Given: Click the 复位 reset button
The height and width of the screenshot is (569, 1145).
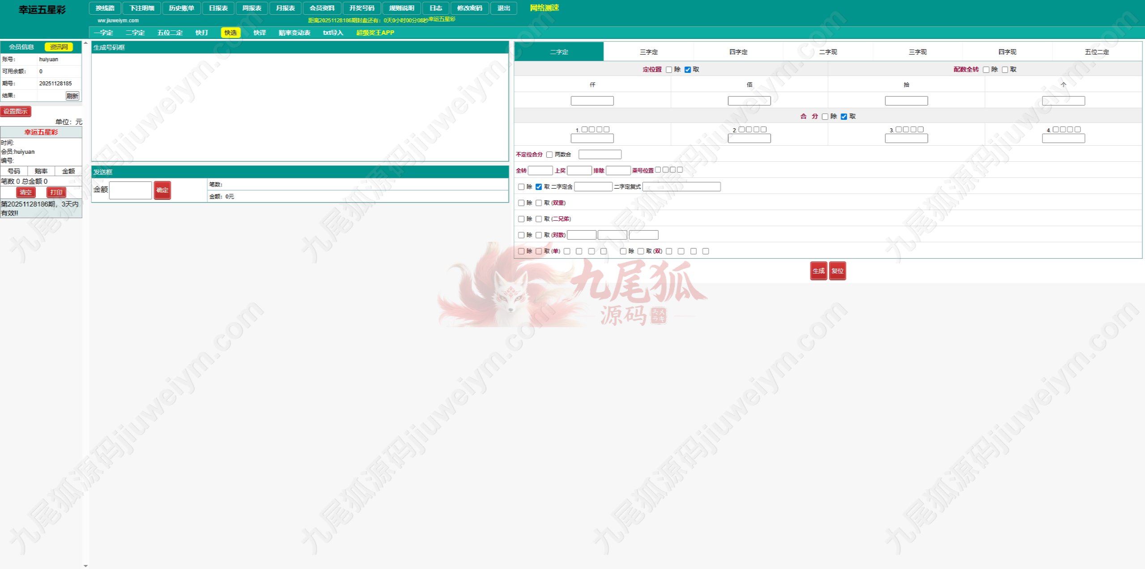Looking at the screenshot, I should pyautogui.click(x=837, y=271).
